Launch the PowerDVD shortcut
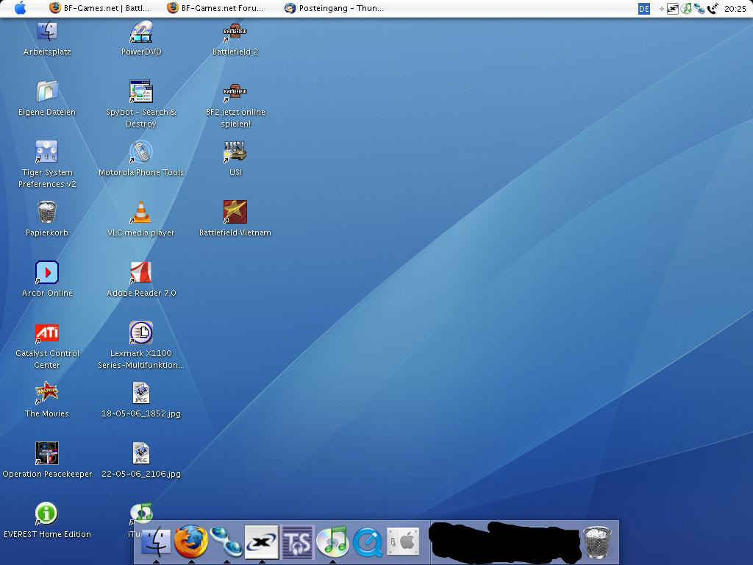 141,32
